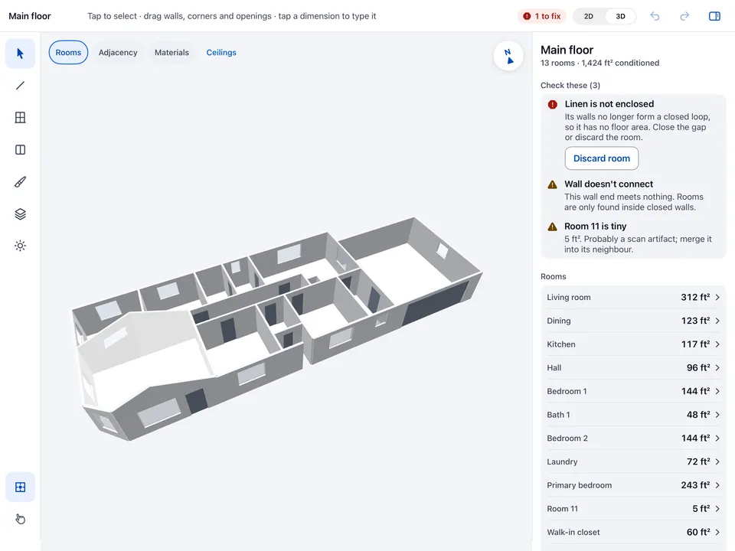Expand the Living room chevron
Image resolution: width=735 pixels, height=551 pixels.
tap(717, 298)
